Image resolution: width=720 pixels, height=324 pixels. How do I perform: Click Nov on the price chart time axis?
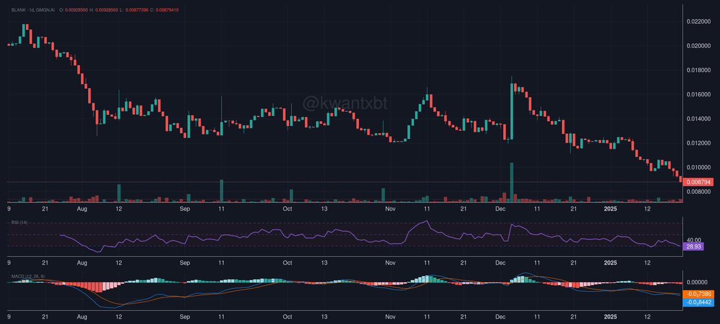coord(391,209)
